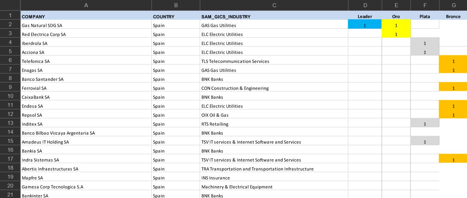
Task: Select the blue Leader cell for Gas Natural
Action: point(365,25)
